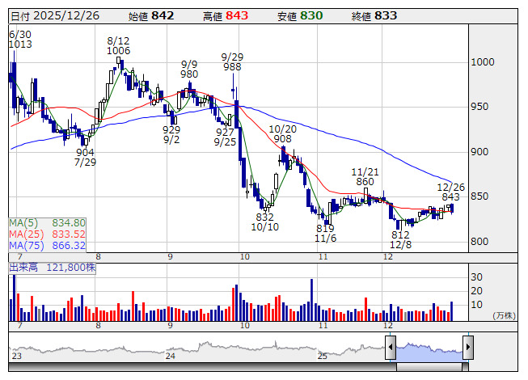Click the tallest October-end volume bar

[312, 300]
